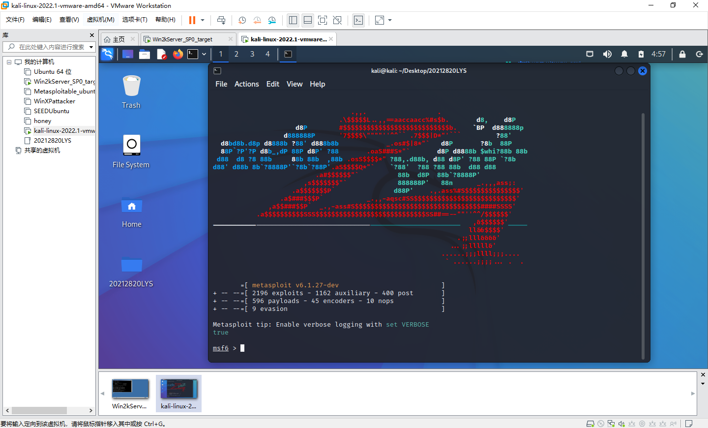Click the stretch guest display icon
The image size is (708, 428).
[x=380, y=20]
